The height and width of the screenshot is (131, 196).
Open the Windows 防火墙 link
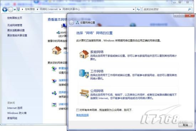click(x=17, y=113)
